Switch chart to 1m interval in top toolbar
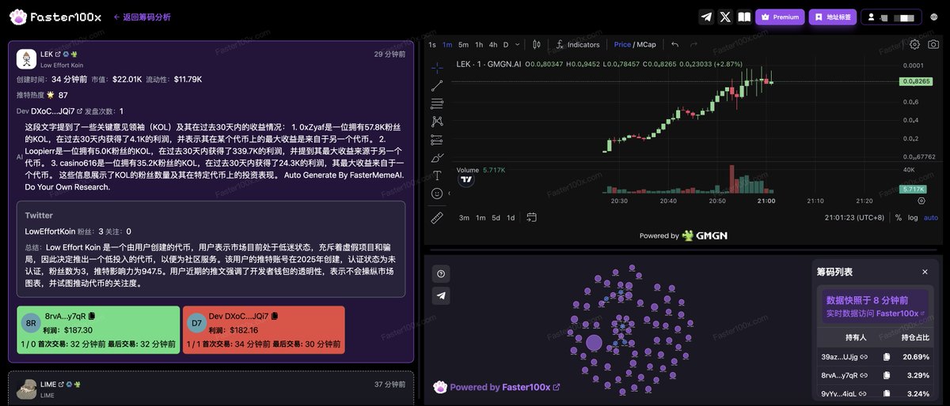This screenshot has width=950, height=406. pos(447,45)
